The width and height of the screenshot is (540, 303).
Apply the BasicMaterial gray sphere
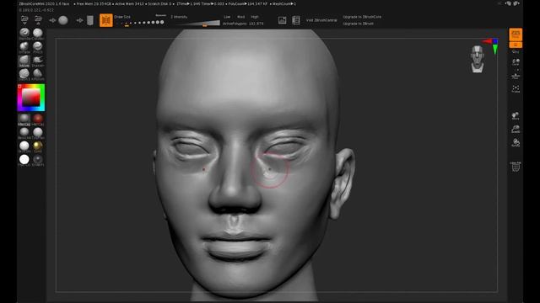(24, 133)
